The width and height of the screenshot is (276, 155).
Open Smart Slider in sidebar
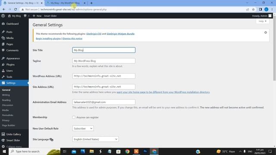(13, 140)
